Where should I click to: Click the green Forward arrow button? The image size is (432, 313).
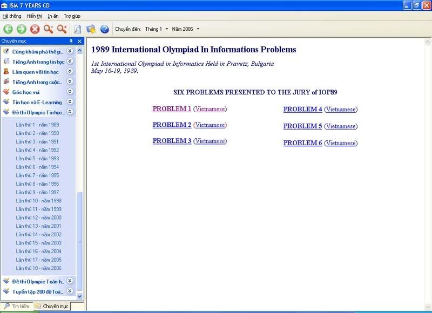(22, 29)
